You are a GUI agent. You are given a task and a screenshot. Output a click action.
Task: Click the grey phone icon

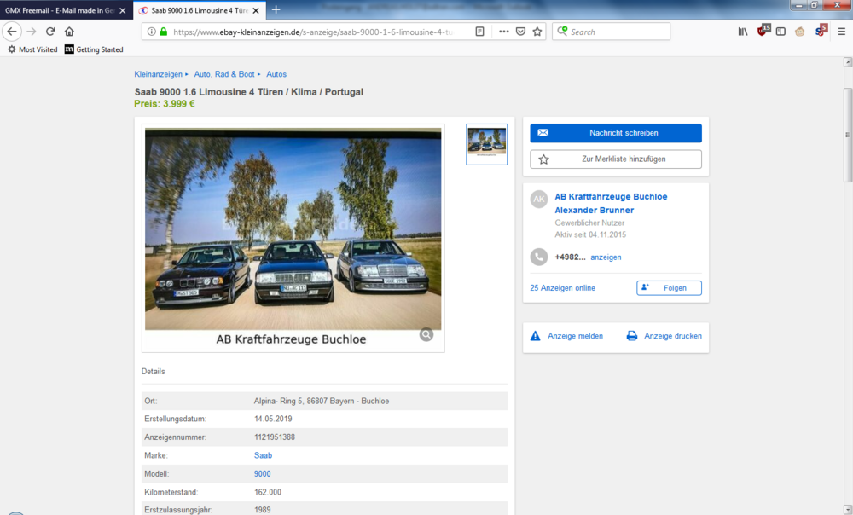(x=538, y=257)
